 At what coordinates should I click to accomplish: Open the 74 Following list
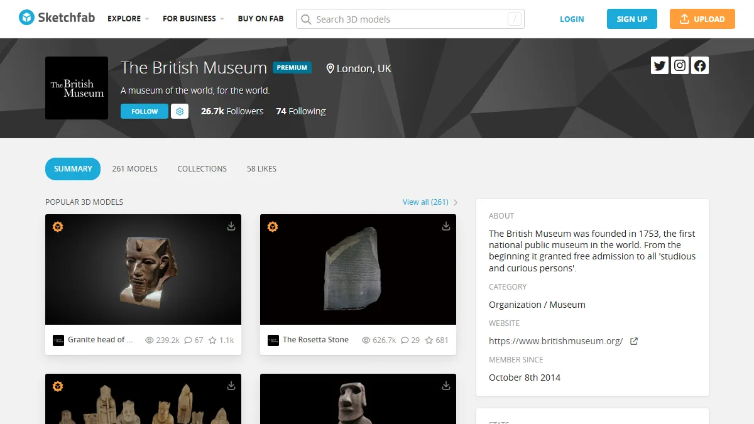coord(301,111)
